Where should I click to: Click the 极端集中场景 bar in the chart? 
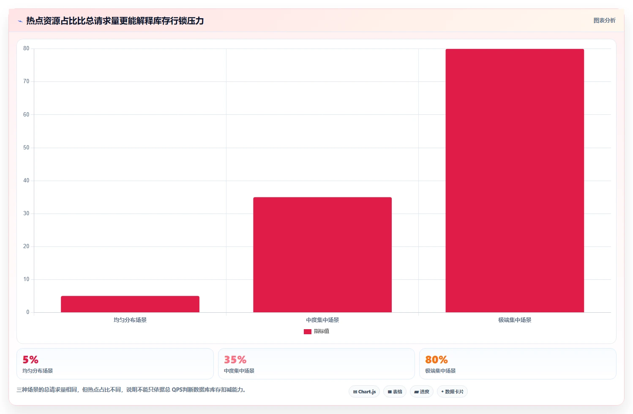coord(515,181)
